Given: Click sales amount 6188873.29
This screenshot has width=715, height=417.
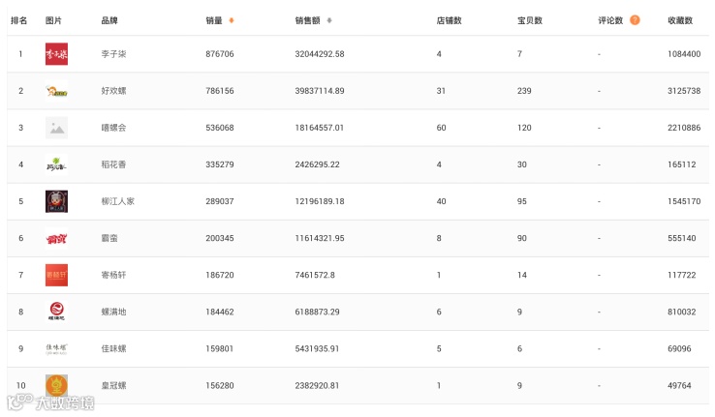Looking at the screenshot, I should (x=318, y=312).
